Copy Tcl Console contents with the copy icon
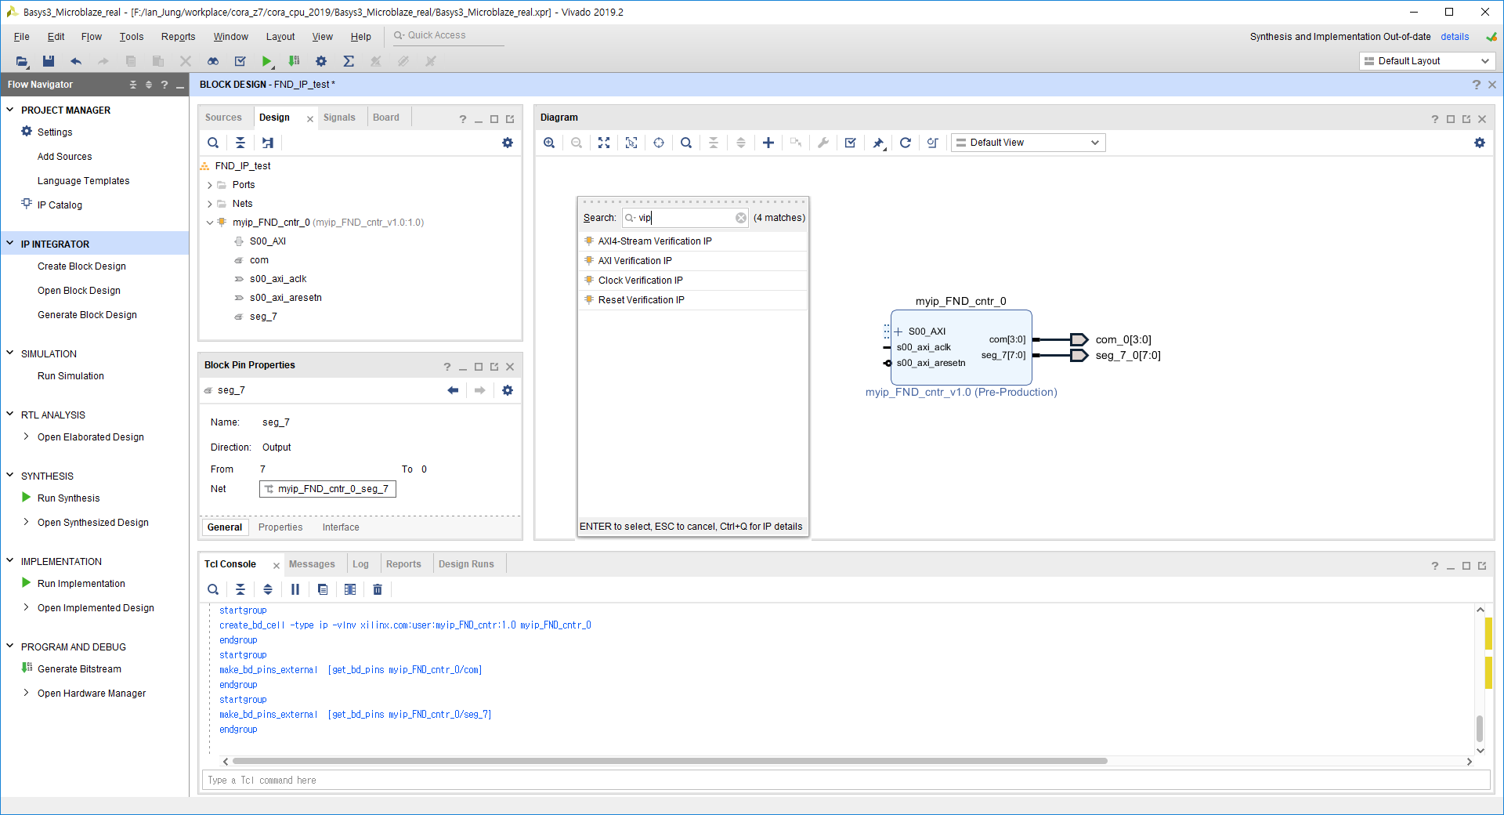This screenshot has height=815, width=1504. click(323, 589)
